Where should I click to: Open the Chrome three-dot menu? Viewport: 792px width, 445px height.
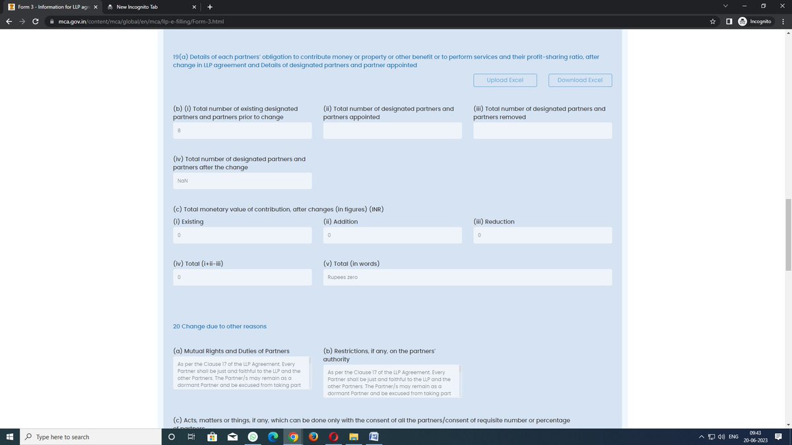click(x=783, y=21)
